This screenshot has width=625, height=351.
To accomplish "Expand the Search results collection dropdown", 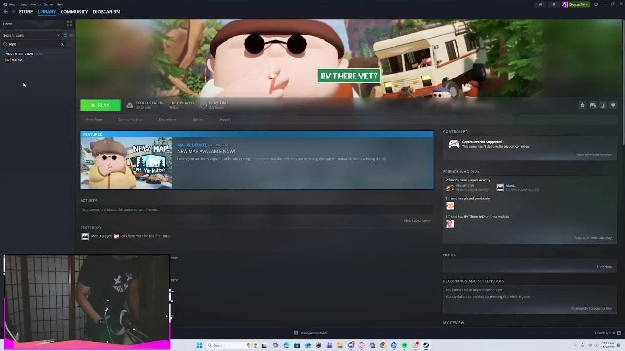I will (58, 35).
